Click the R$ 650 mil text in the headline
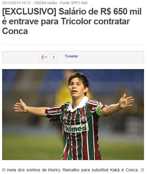This screenshot has width=147, height=174. [121, 11]
